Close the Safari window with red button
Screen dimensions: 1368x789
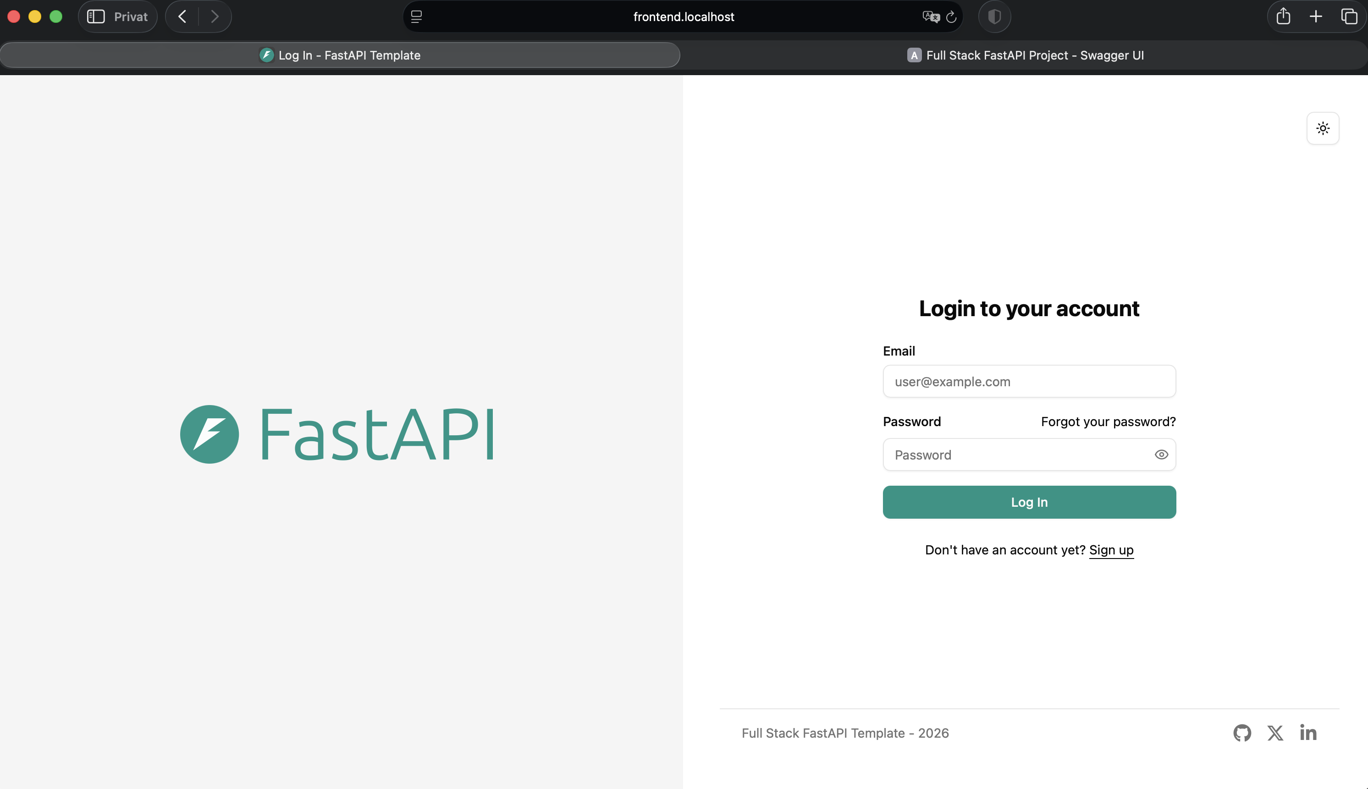coord(14,17)
